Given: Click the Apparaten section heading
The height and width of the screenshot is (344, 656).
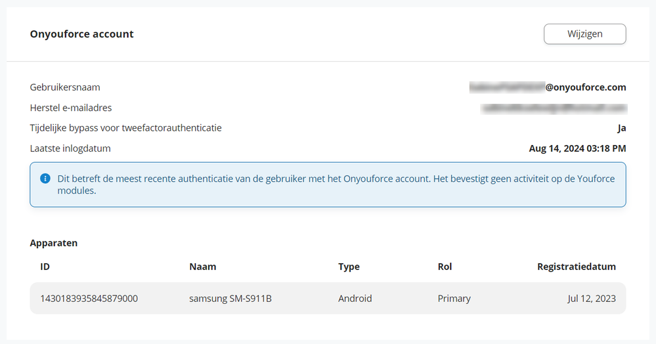Looking at the screenshot, I should point(54,243).
